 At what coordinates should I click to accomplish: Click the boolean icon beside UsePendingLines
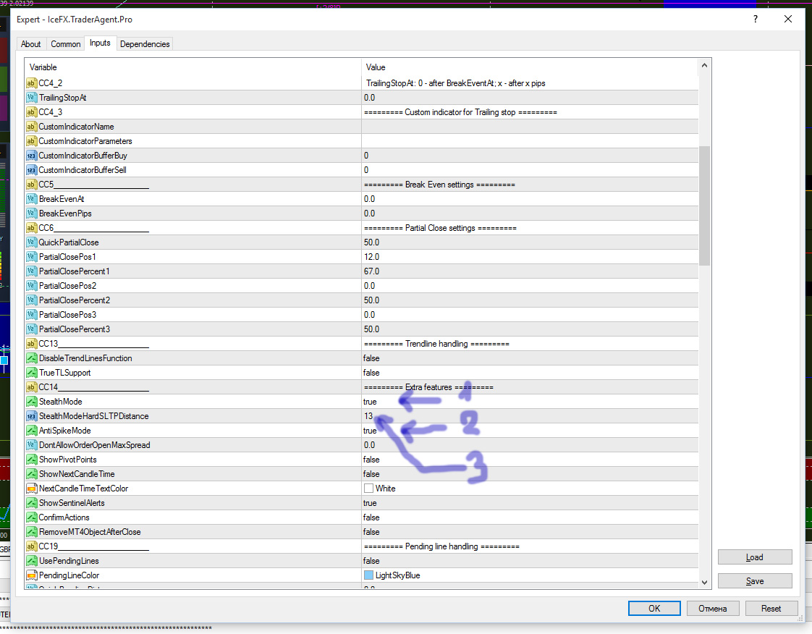click(x=32, y=561)
